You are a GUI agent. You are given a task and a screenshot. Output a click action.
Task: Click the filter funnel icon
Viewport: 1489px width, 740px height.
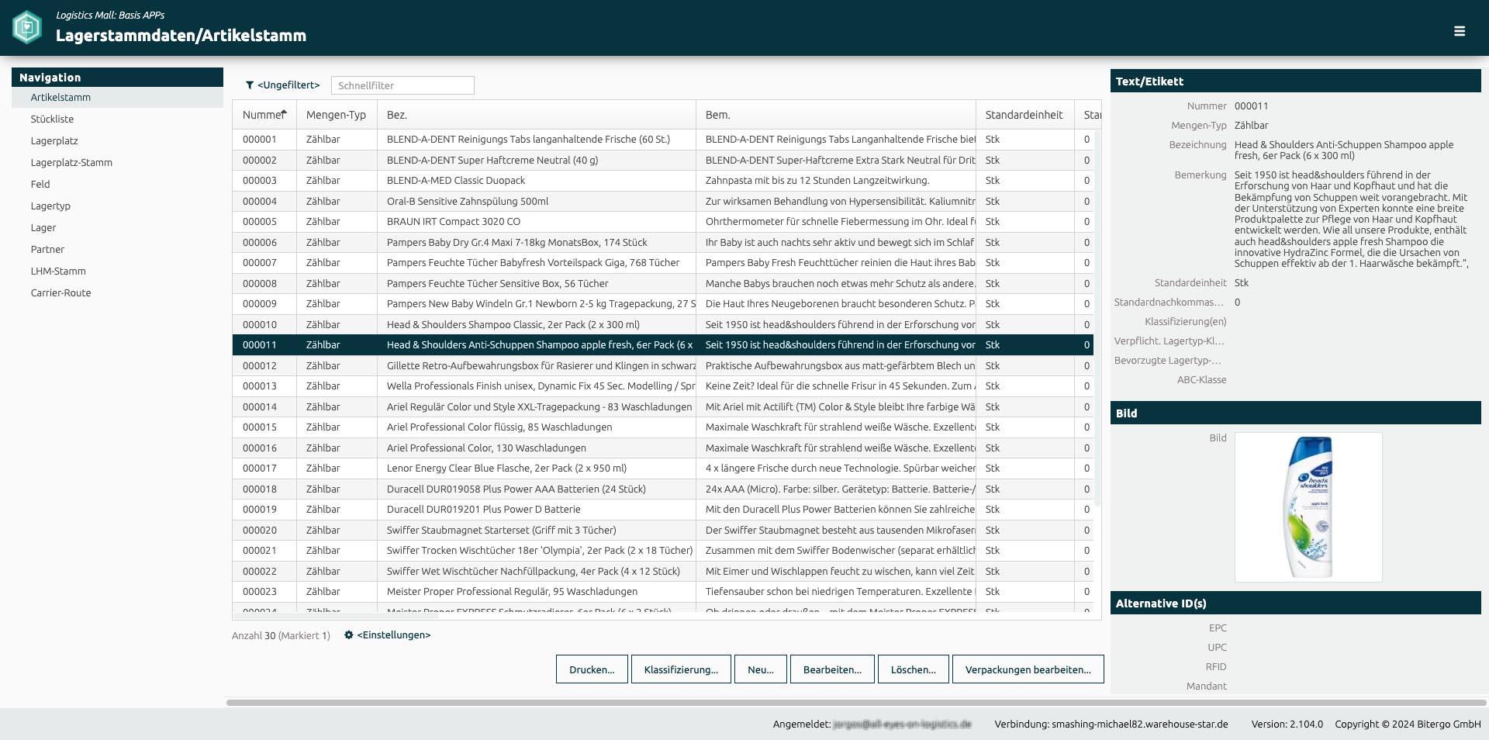250,85
